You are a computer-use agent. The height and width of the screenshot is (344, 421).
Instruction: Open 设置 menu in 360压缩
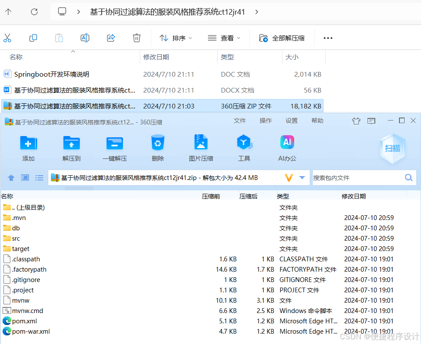coord(291,121)
